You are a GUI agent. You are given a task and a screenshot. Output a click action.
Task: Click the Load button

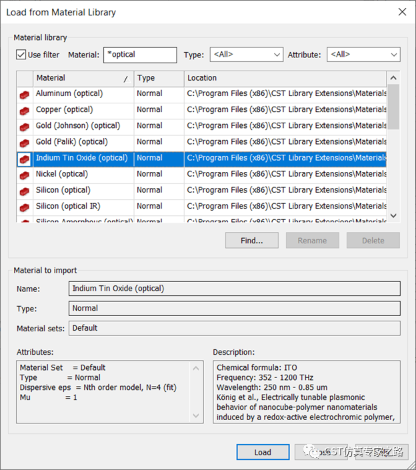[x=263, y=452]
